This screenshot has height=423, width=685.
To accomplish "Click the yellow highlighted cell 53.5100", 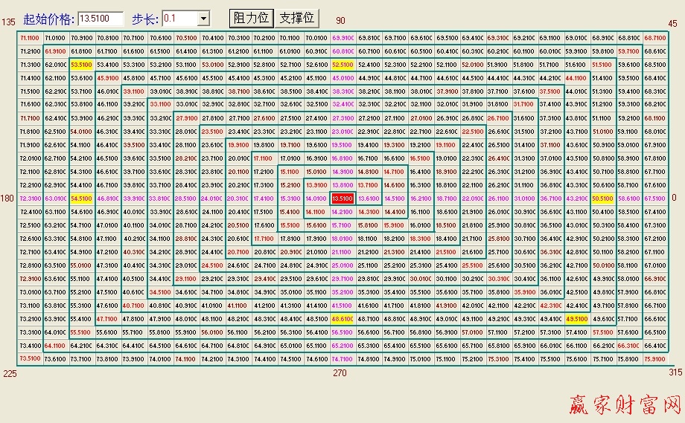I will (x=81, y=65).
